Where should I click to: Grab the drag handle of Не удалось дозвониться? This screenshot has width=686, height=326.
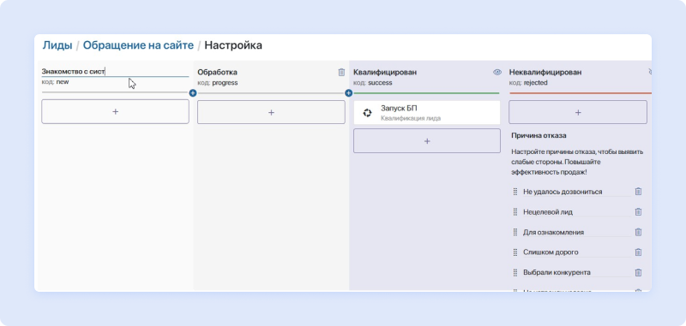tap(515, 192)
